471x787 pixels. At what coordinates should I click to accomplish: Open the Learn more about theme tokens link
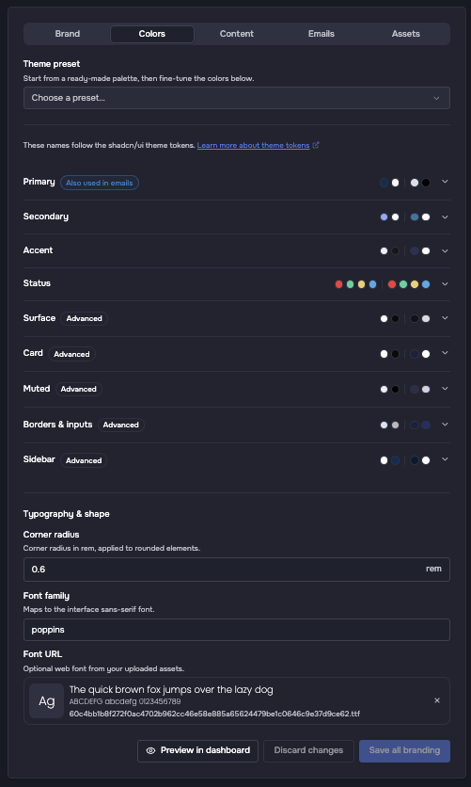[x=253, y=145]
